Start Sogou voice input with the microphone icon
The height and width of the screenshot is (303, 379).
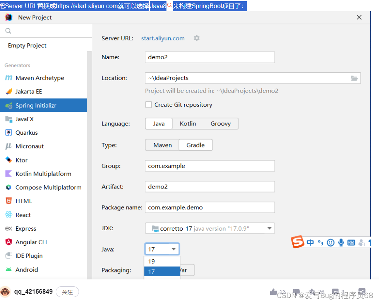point(341,242)
